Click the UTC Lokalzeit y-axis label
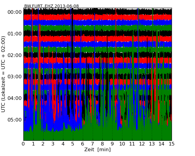 3,74
